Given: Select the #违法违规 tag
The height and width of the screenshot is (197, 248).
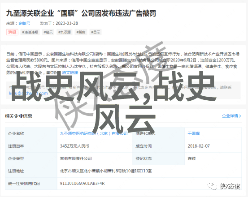Looking at the screenshot, I should (30, 32).
